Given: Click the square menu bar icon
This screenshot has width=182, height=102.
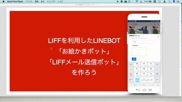Looking at the screenshot, I should coord(129,1).
